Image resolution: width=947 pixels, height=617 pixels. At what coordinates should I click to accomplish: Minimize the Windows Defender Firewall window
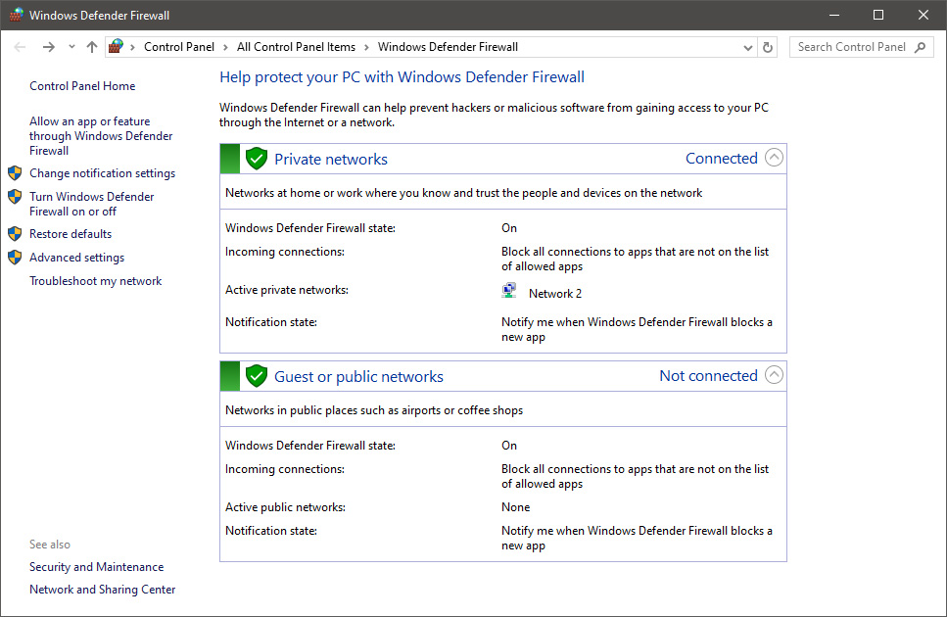[x=834, y=15]
